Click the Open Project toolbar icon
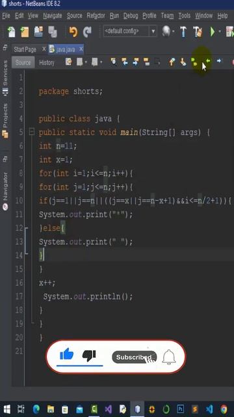 pos(39,32)
